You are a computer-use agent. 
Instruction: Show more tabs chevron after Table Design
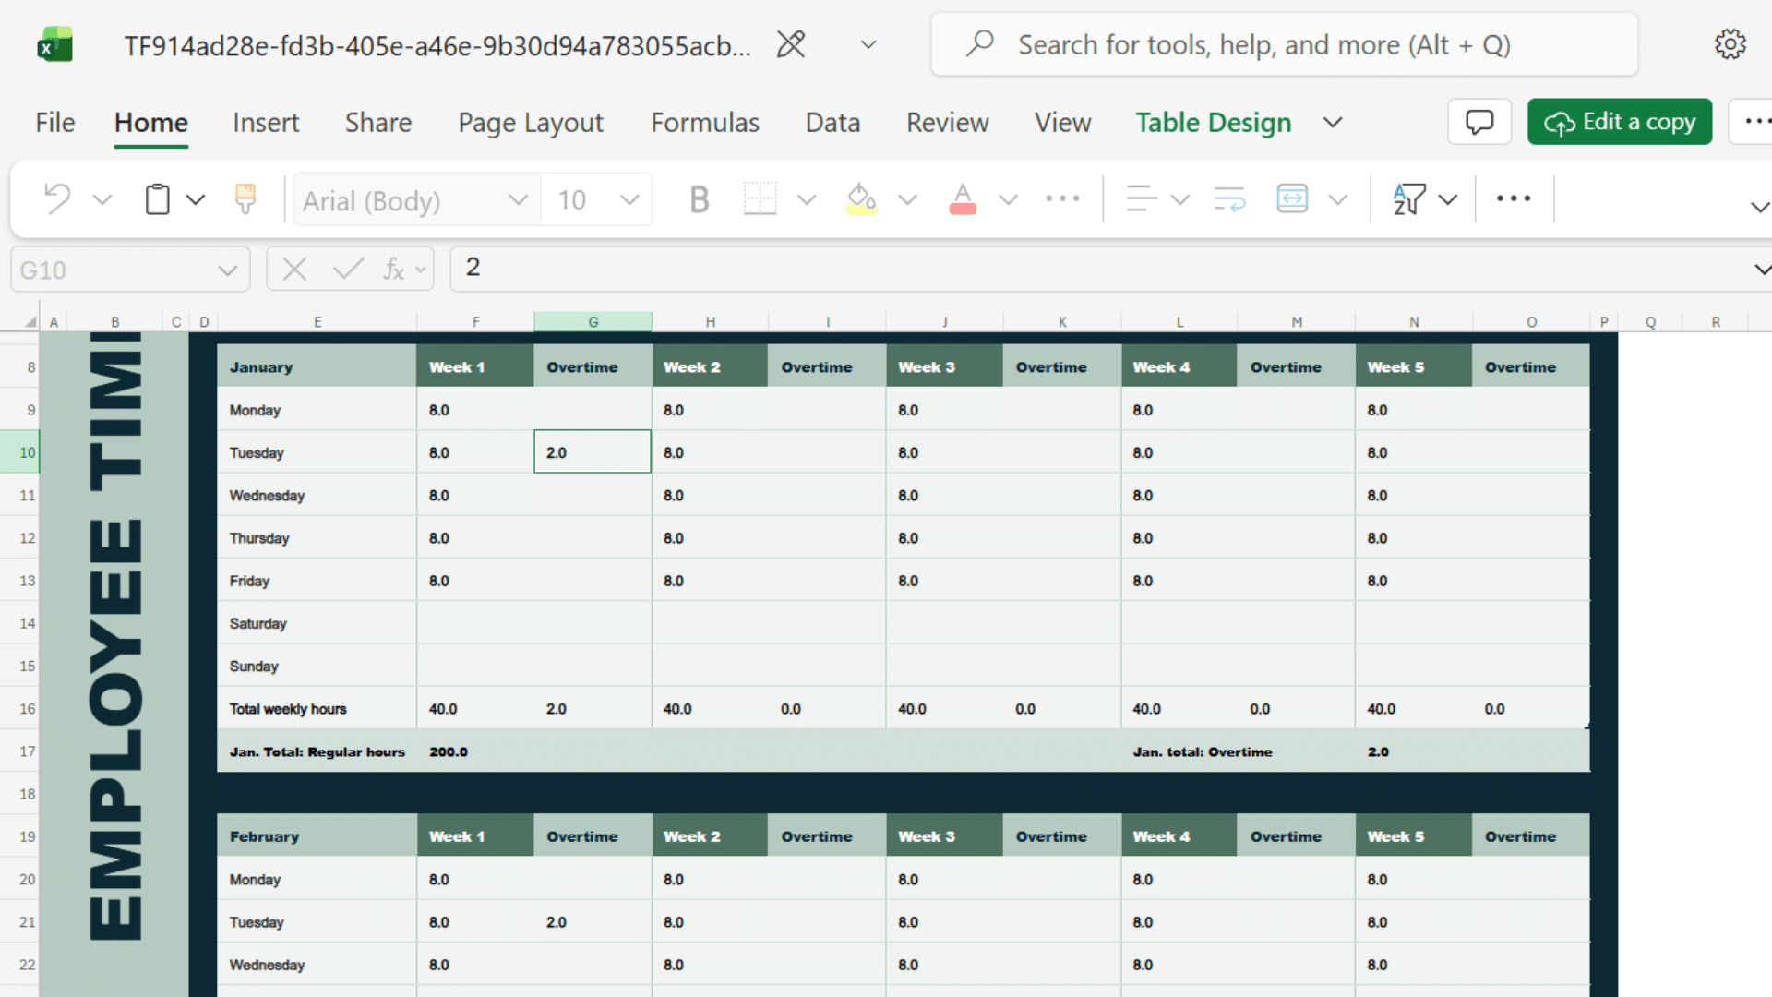click(x=1333, y=123)
